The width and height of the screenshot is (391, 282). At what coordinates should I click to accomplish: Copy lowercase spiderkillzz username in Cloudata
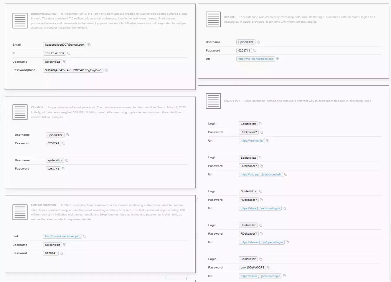click(x=67, y=160)
